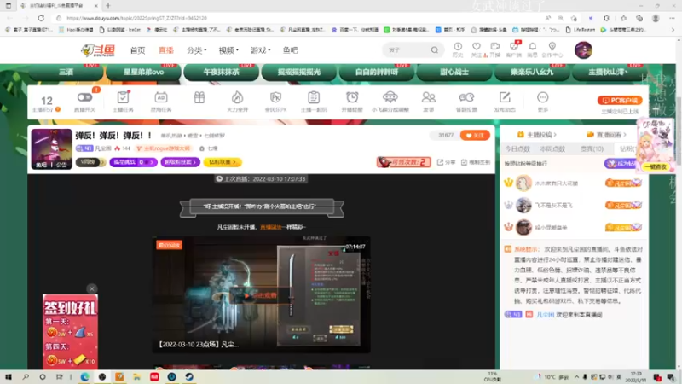Open the flame boost icon
This screenshot has height=384, width=682.
(x=238, y=97)
